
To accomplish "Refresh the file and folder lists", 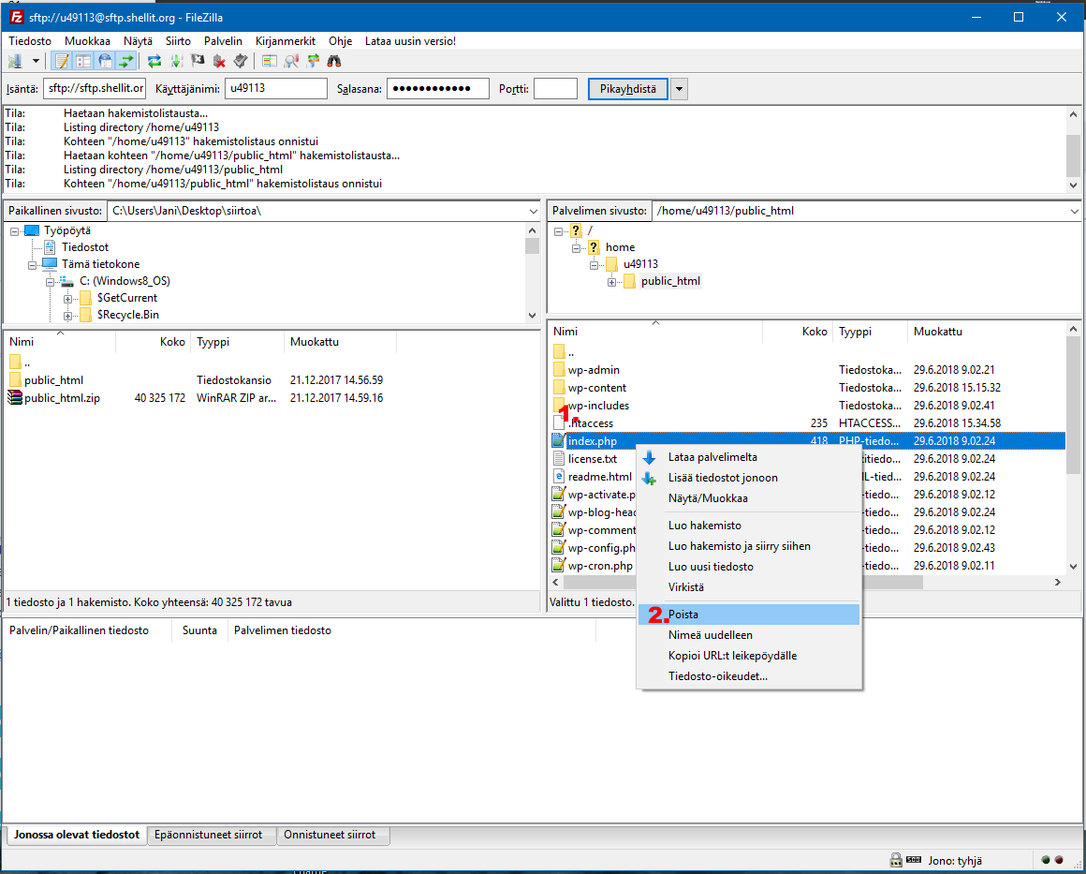I will pyautogui.click(x=154, y=61).
